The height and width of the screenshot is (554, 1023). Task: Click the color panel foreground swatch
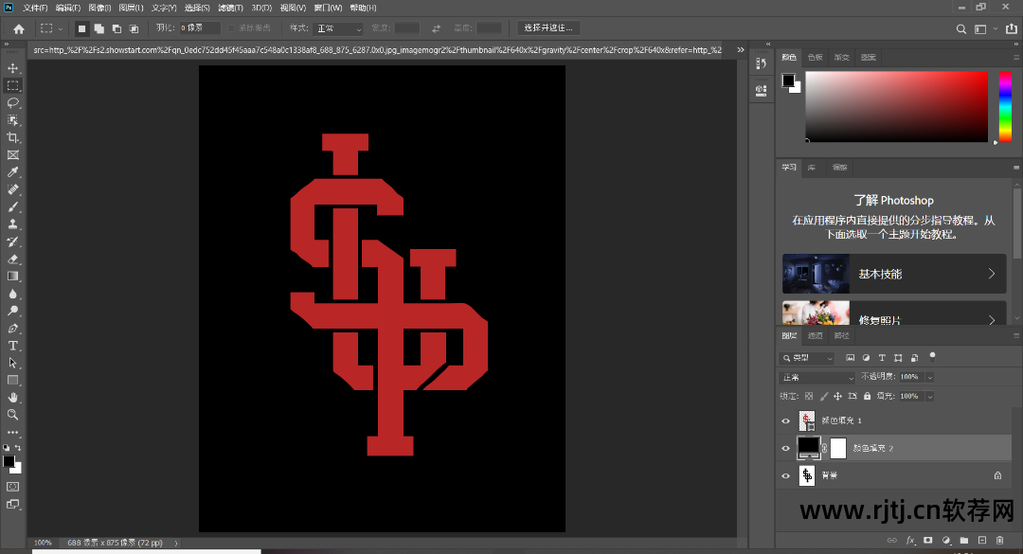pos(788,80)
